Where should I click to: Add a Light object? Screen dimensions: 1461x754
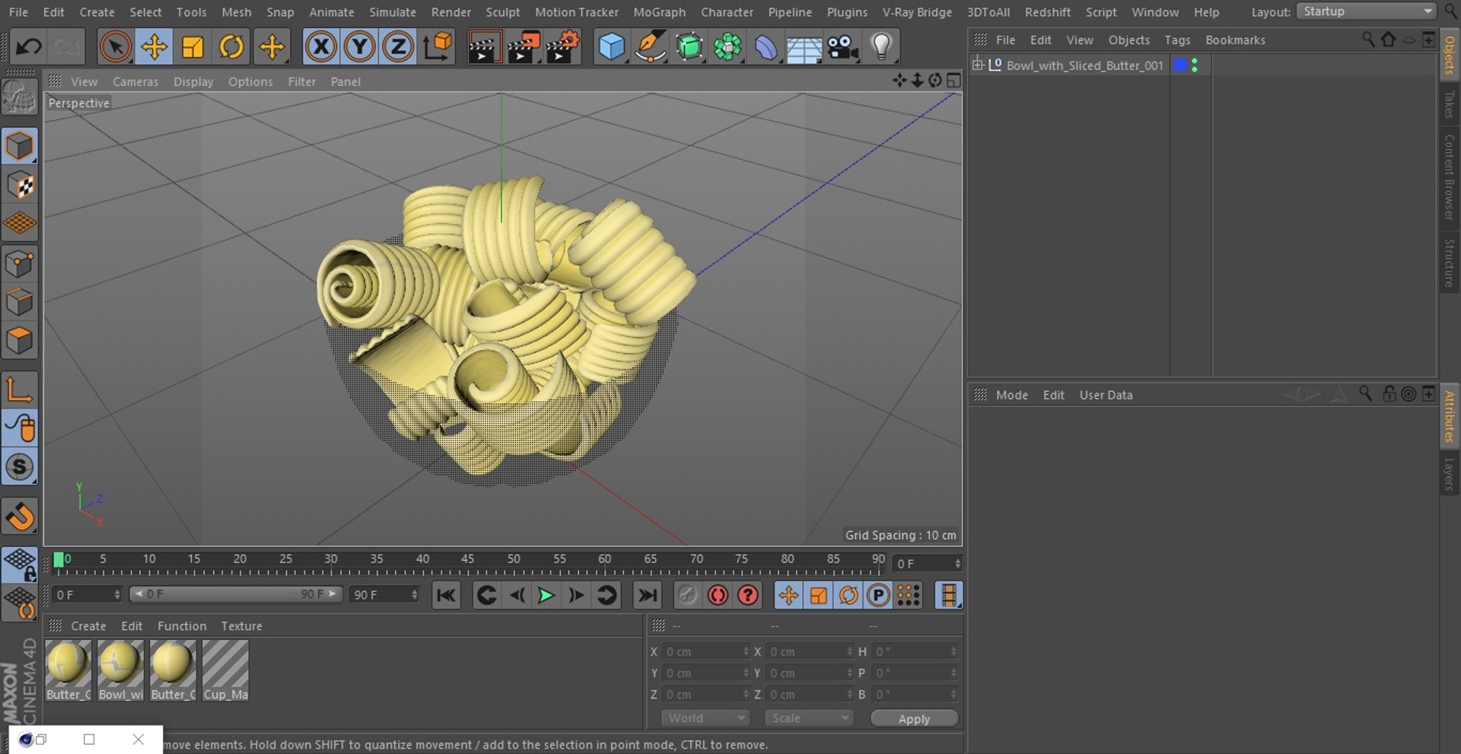tap(881, 47)
